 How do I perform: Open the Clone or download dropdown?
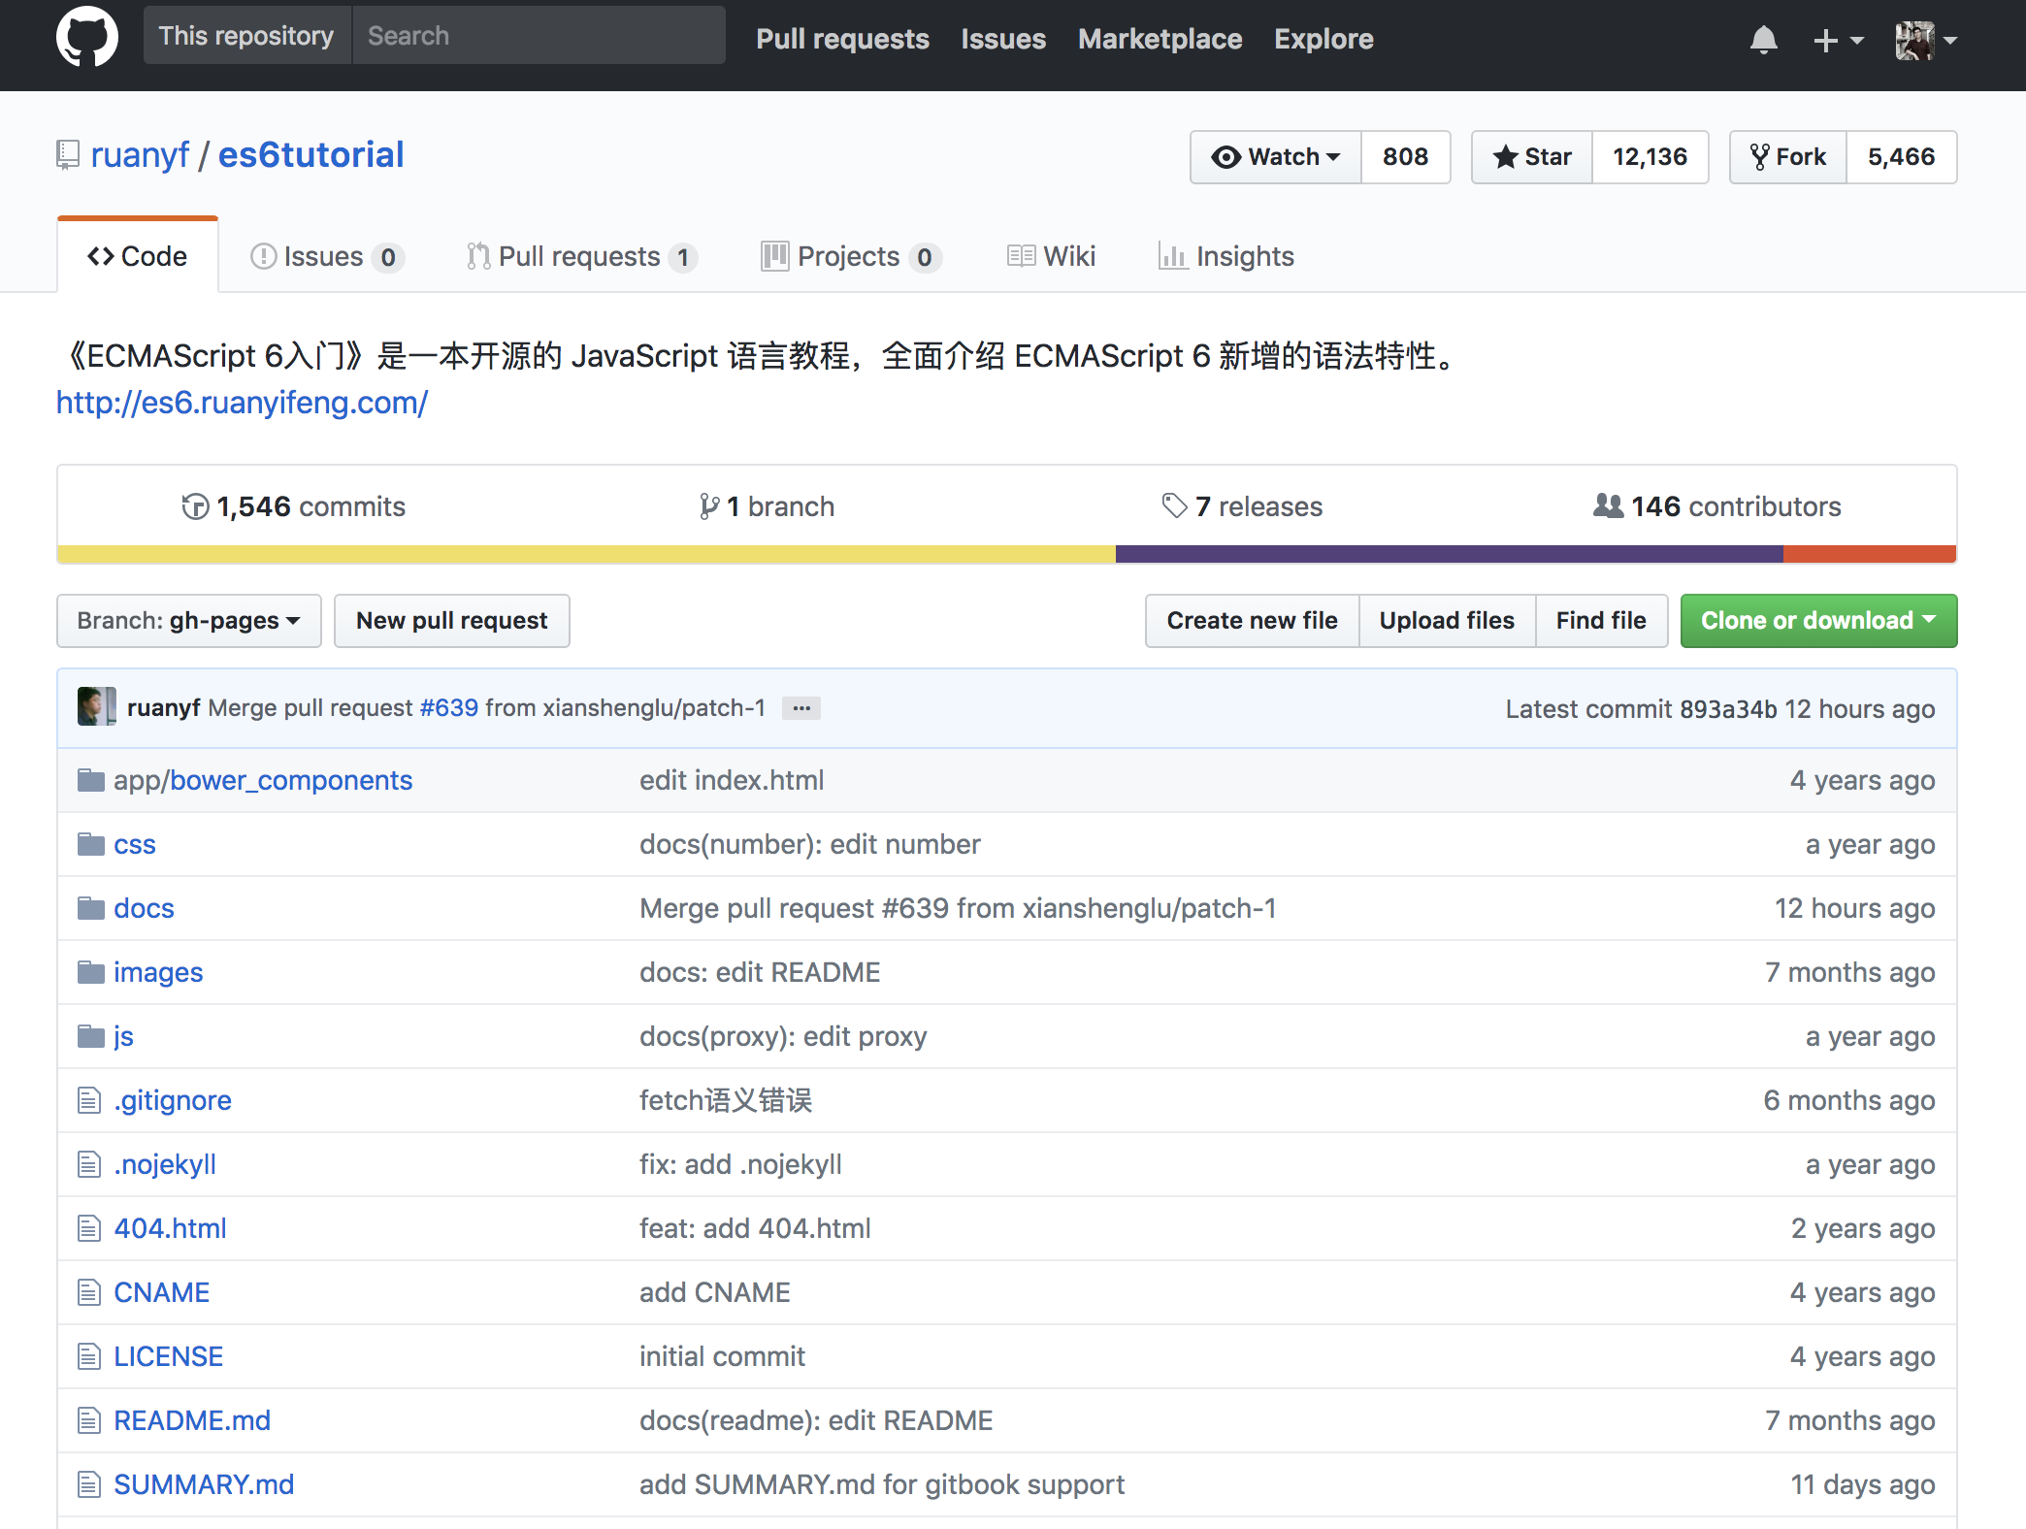[1816, 621]
